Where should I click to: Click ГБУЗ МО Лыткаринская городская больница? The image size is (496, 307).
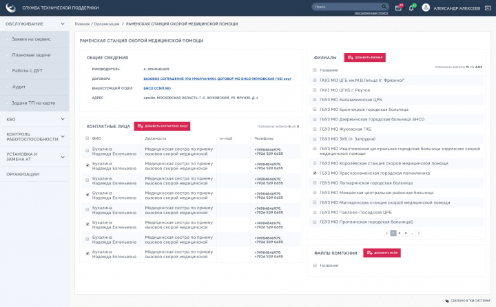[397, 182]
